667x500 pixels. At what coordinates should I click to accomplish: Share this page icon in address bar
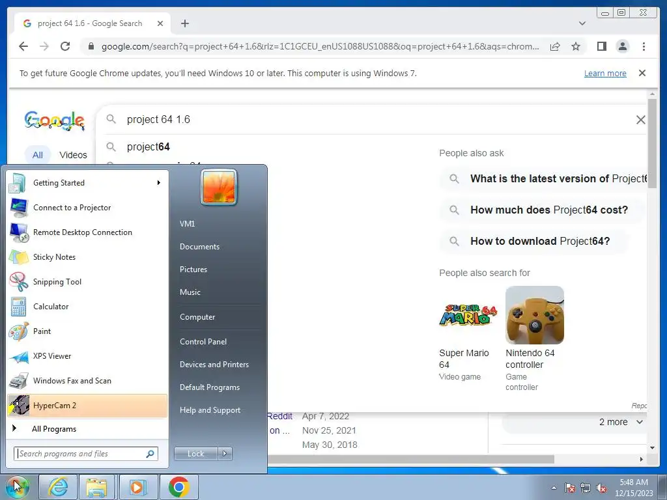(555, 46)
